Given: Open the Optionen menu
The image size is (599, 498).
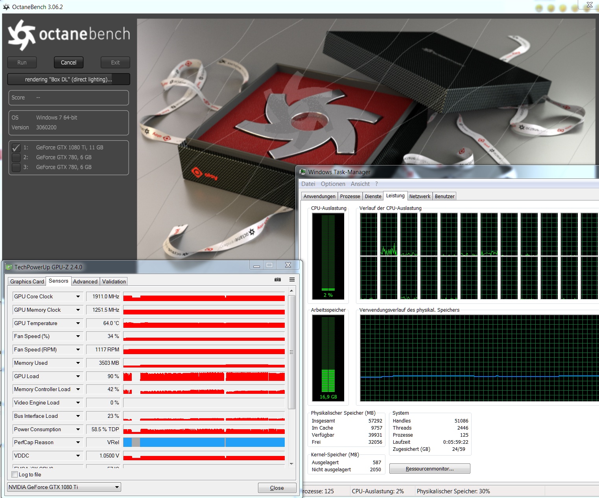Looking at the screenshot, I should (333, 184).
